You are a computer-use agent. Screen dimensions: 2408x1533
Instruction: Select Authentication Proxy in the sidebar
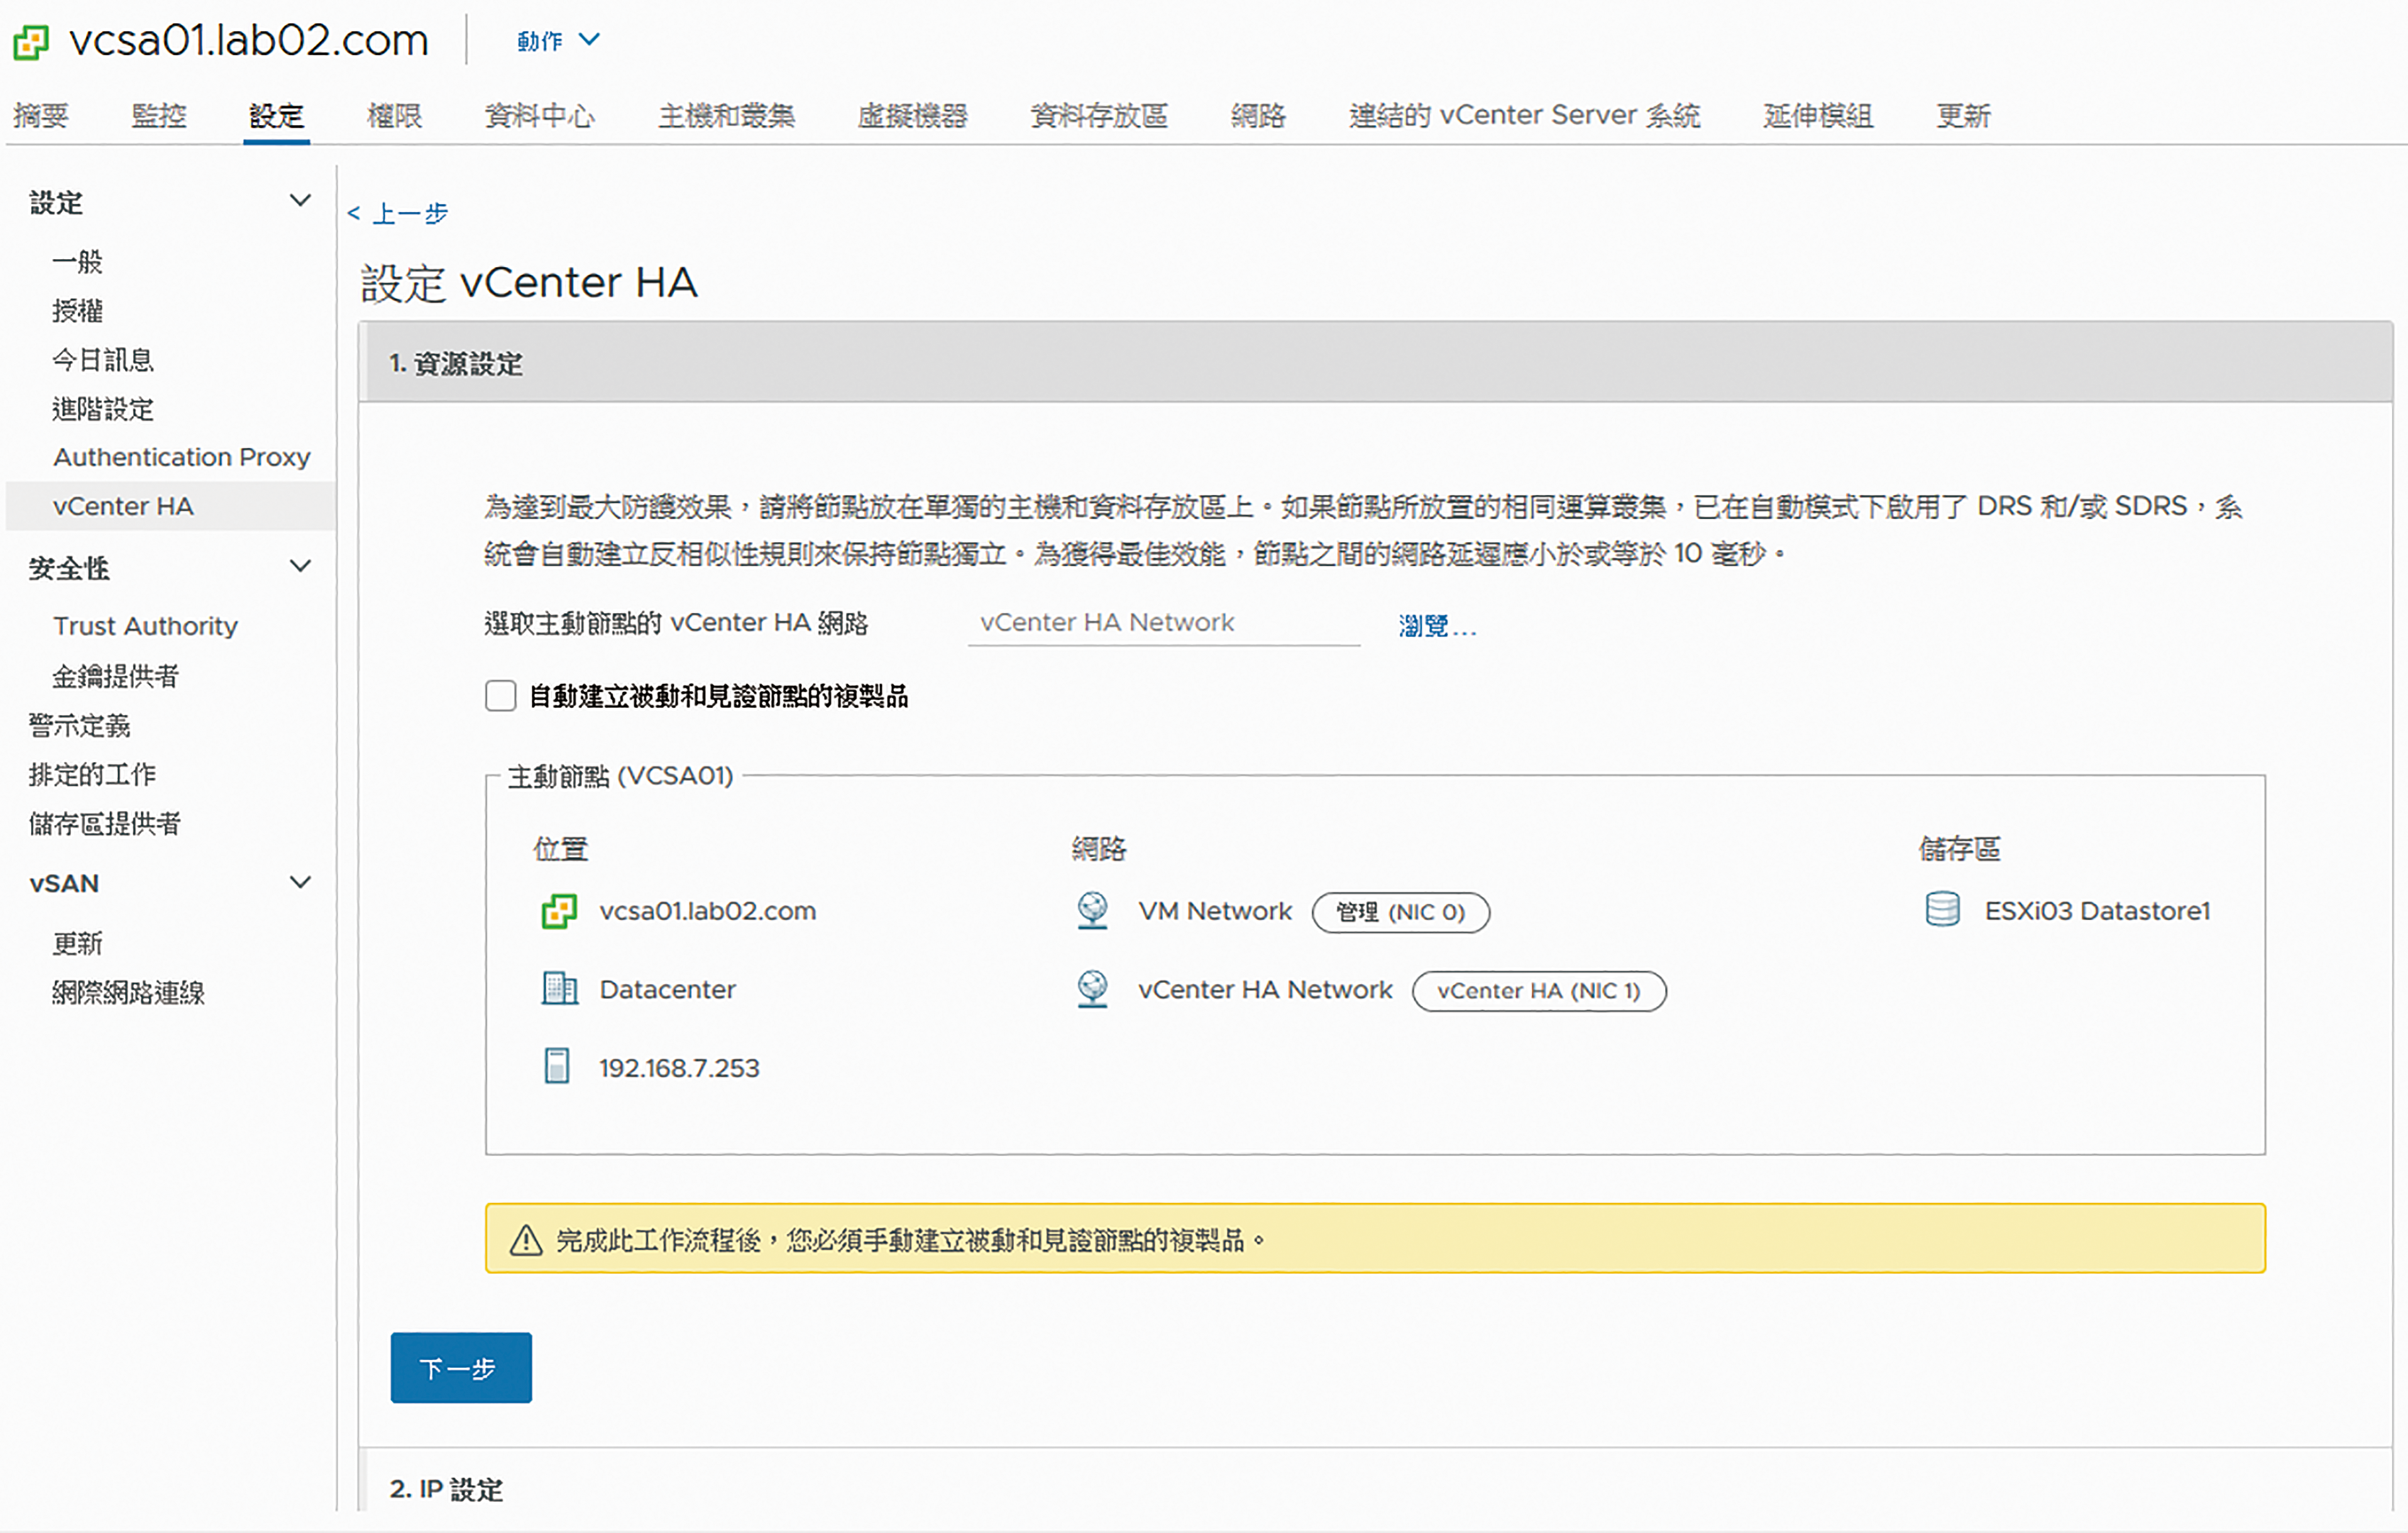click(x=182, y=457)
